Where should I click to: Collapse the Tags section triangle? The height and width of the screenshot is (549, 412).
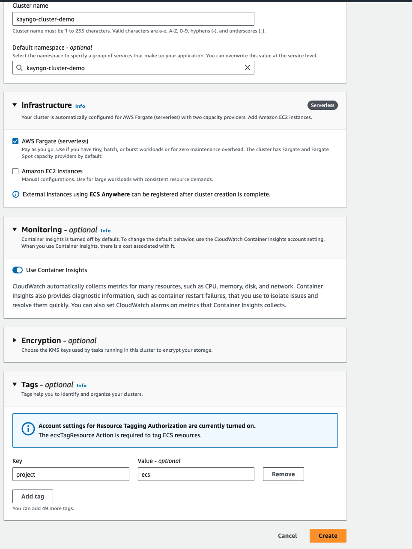[x=15, y=384]
